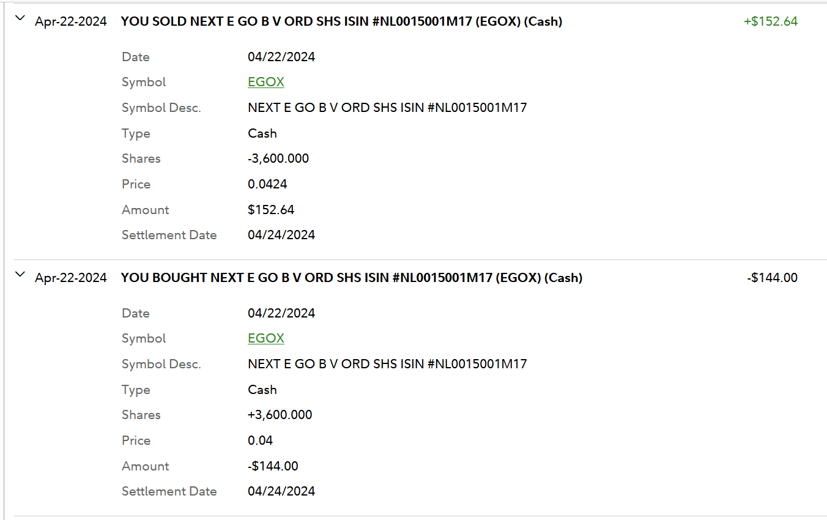This screenshot has height=520, width=827.
Task: Click the Cash type value in bought transaction
Action: tap(262, 390)
